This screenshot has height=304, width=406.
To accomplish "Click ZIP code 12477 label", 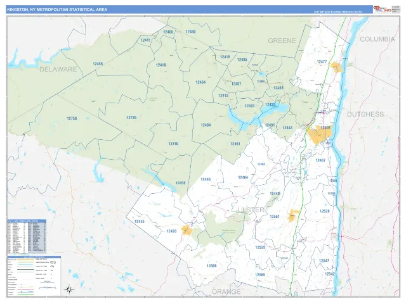I will 322,62.
